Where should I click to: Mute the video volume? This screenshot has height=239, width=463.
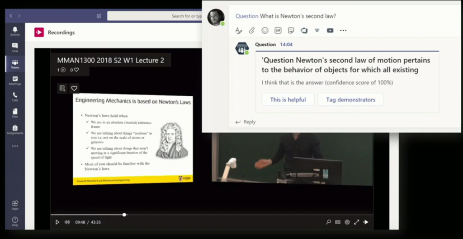tap(67, 222)
